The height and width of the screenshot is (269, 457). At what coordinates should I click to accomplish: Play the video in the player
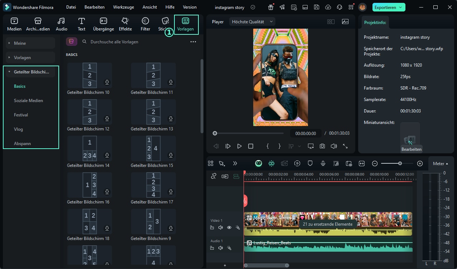(x=239, y=146)
